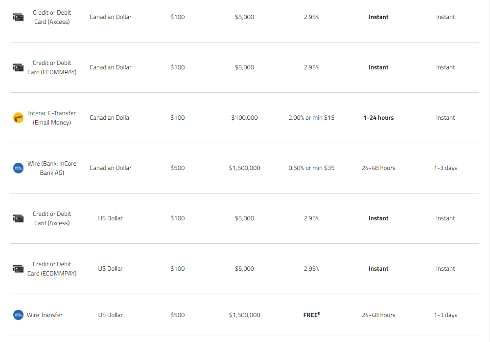The width and height of the screenshot is (490, 342).
Task: Select the Wire (Bank: InCore Bank AG) label
Action: point(52,168)
